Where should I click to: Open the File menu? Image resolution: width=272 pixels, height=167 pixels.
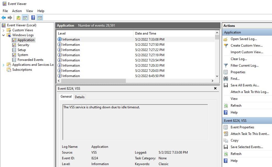coord(5,11)
